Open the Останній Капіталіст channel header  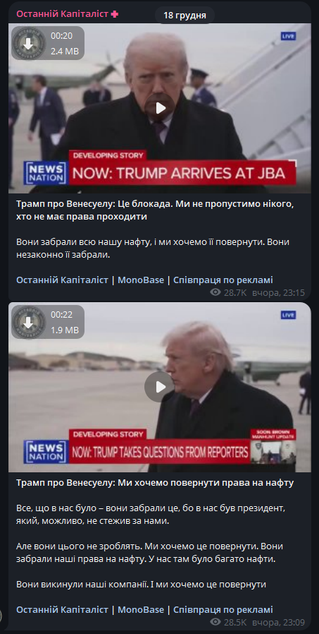pyautogui.click(x=63, y=13)
